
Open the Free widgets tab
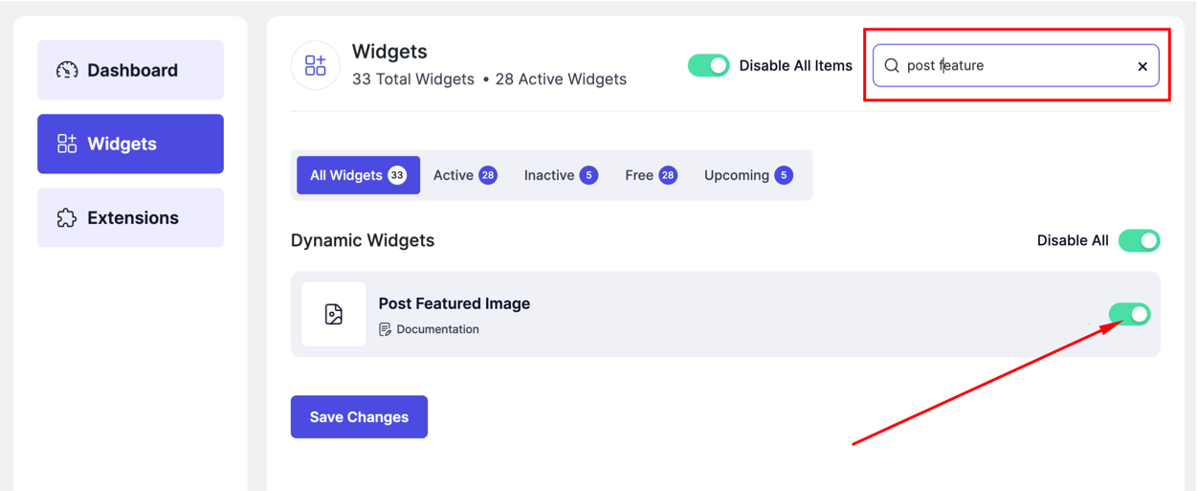651,175
